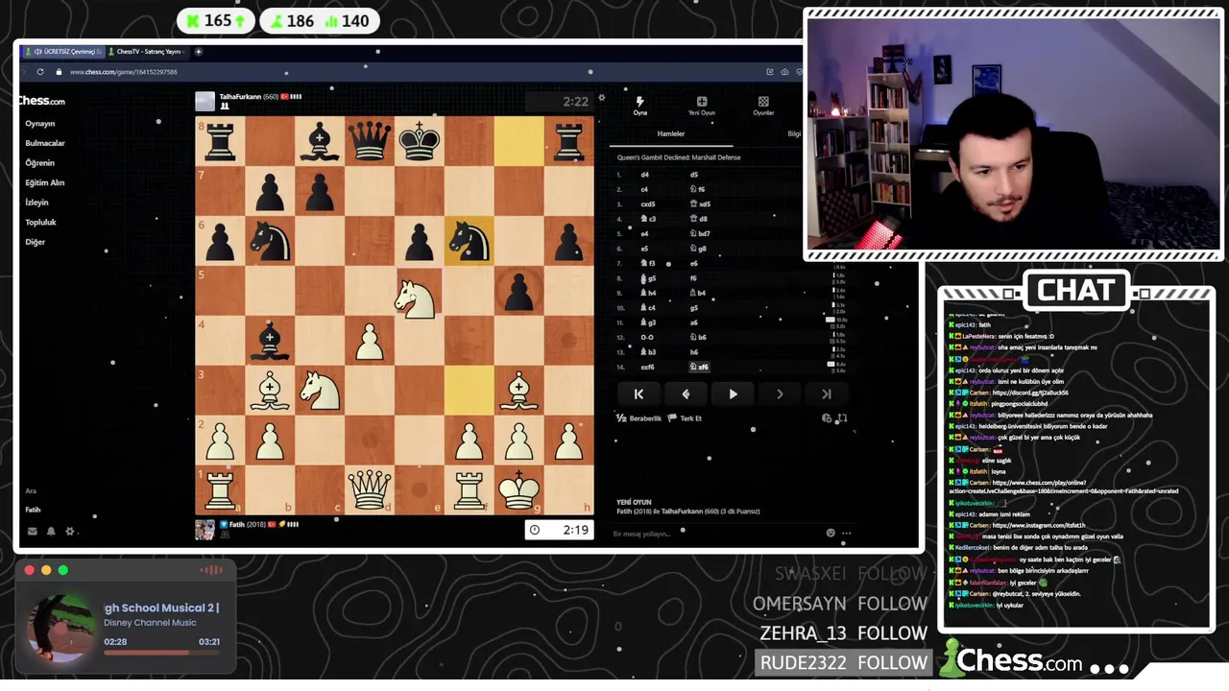Open the Bulmacalar sidebar menu
1229x691 pixels.
[x=45, y=143]
